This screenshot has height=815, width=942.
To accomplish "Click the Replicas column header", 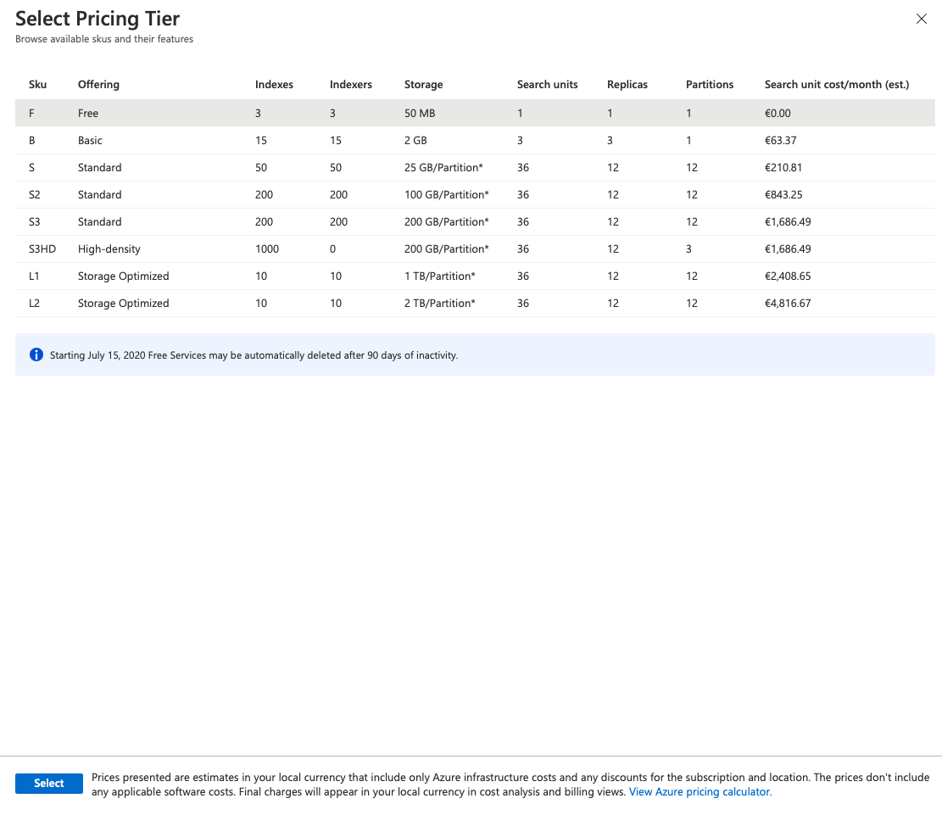I will 627,85.
